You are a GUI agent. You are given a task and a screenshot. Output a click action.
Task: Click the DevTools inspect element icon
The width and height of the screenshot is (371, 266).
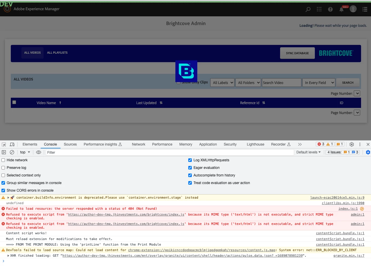pos(4,144)
